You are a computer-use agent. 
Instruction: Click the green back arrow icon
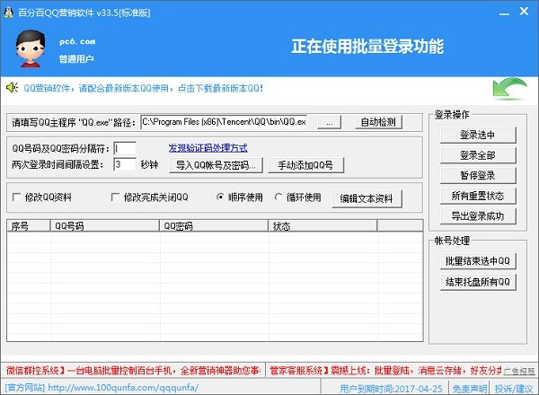[x=509, y=88]
